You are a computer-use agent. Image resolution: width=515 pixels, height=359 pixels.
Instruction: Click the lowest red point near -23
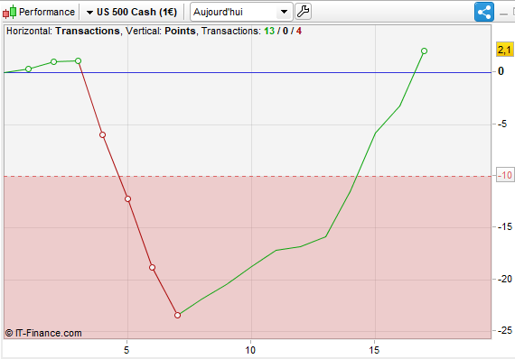pos(177,315)
